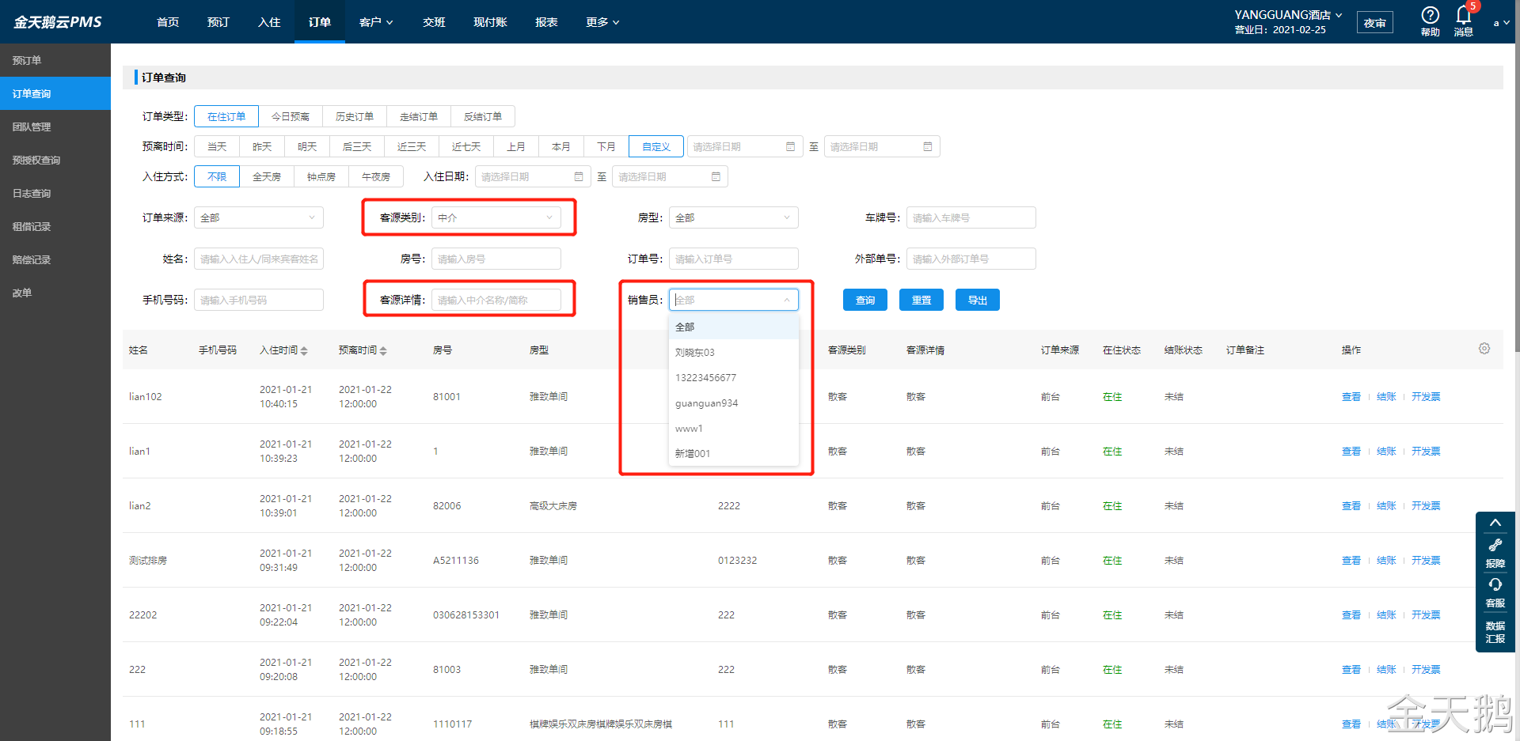Pick 新增001 from salesperson list

tap(734, 454)
